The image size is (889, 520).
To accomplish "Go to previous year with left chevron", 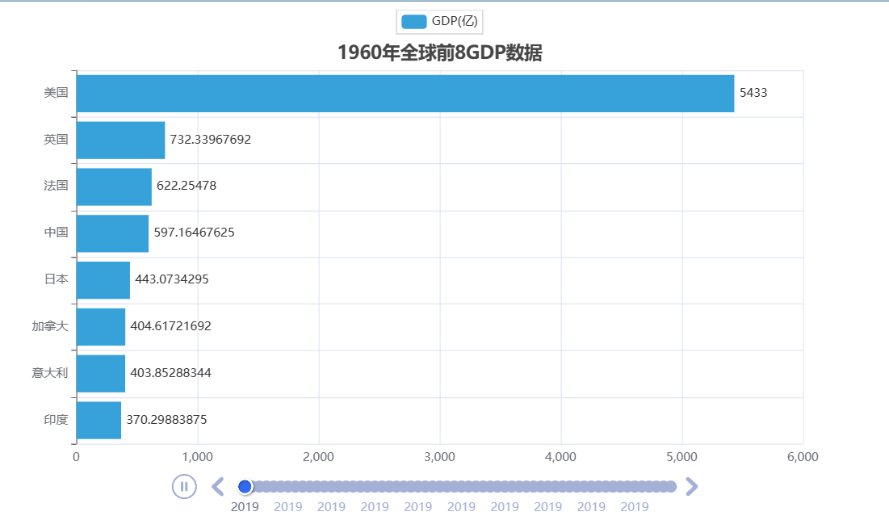I will click(x=217, y=486).
